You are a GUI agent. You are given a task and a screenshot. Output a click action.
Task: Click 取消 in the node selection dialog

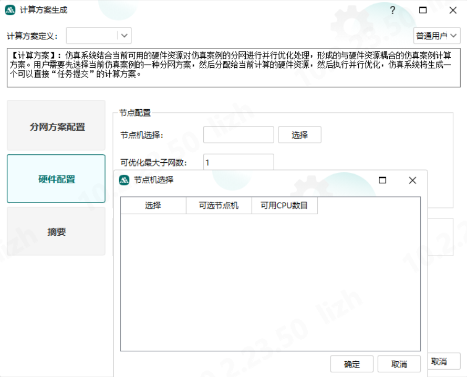point(399,364)
